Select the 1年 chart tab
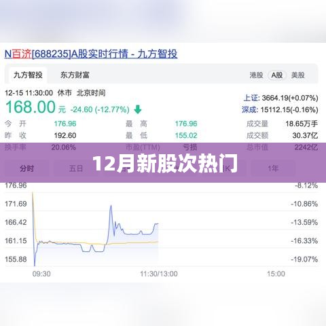Image resolution: width=326 pixels, height=326 pixels. click(x=273, y=168)
